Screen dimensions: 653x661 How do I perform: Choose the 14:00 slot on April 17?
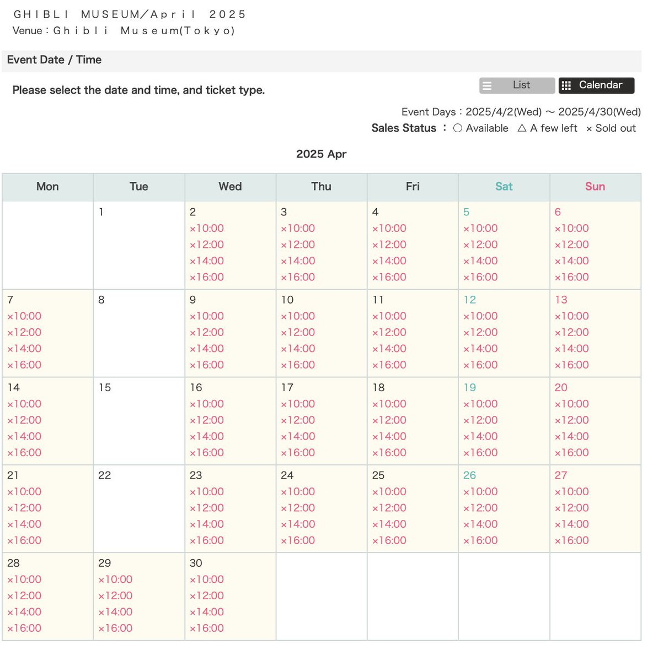click(298, 436)
